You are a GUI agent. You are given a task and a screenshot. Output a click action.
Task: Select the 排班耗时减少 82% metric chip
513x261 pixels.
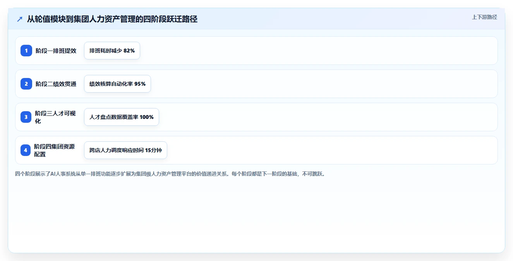point(112,51)
